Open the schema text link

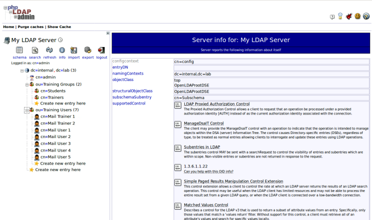pos(20,57)
